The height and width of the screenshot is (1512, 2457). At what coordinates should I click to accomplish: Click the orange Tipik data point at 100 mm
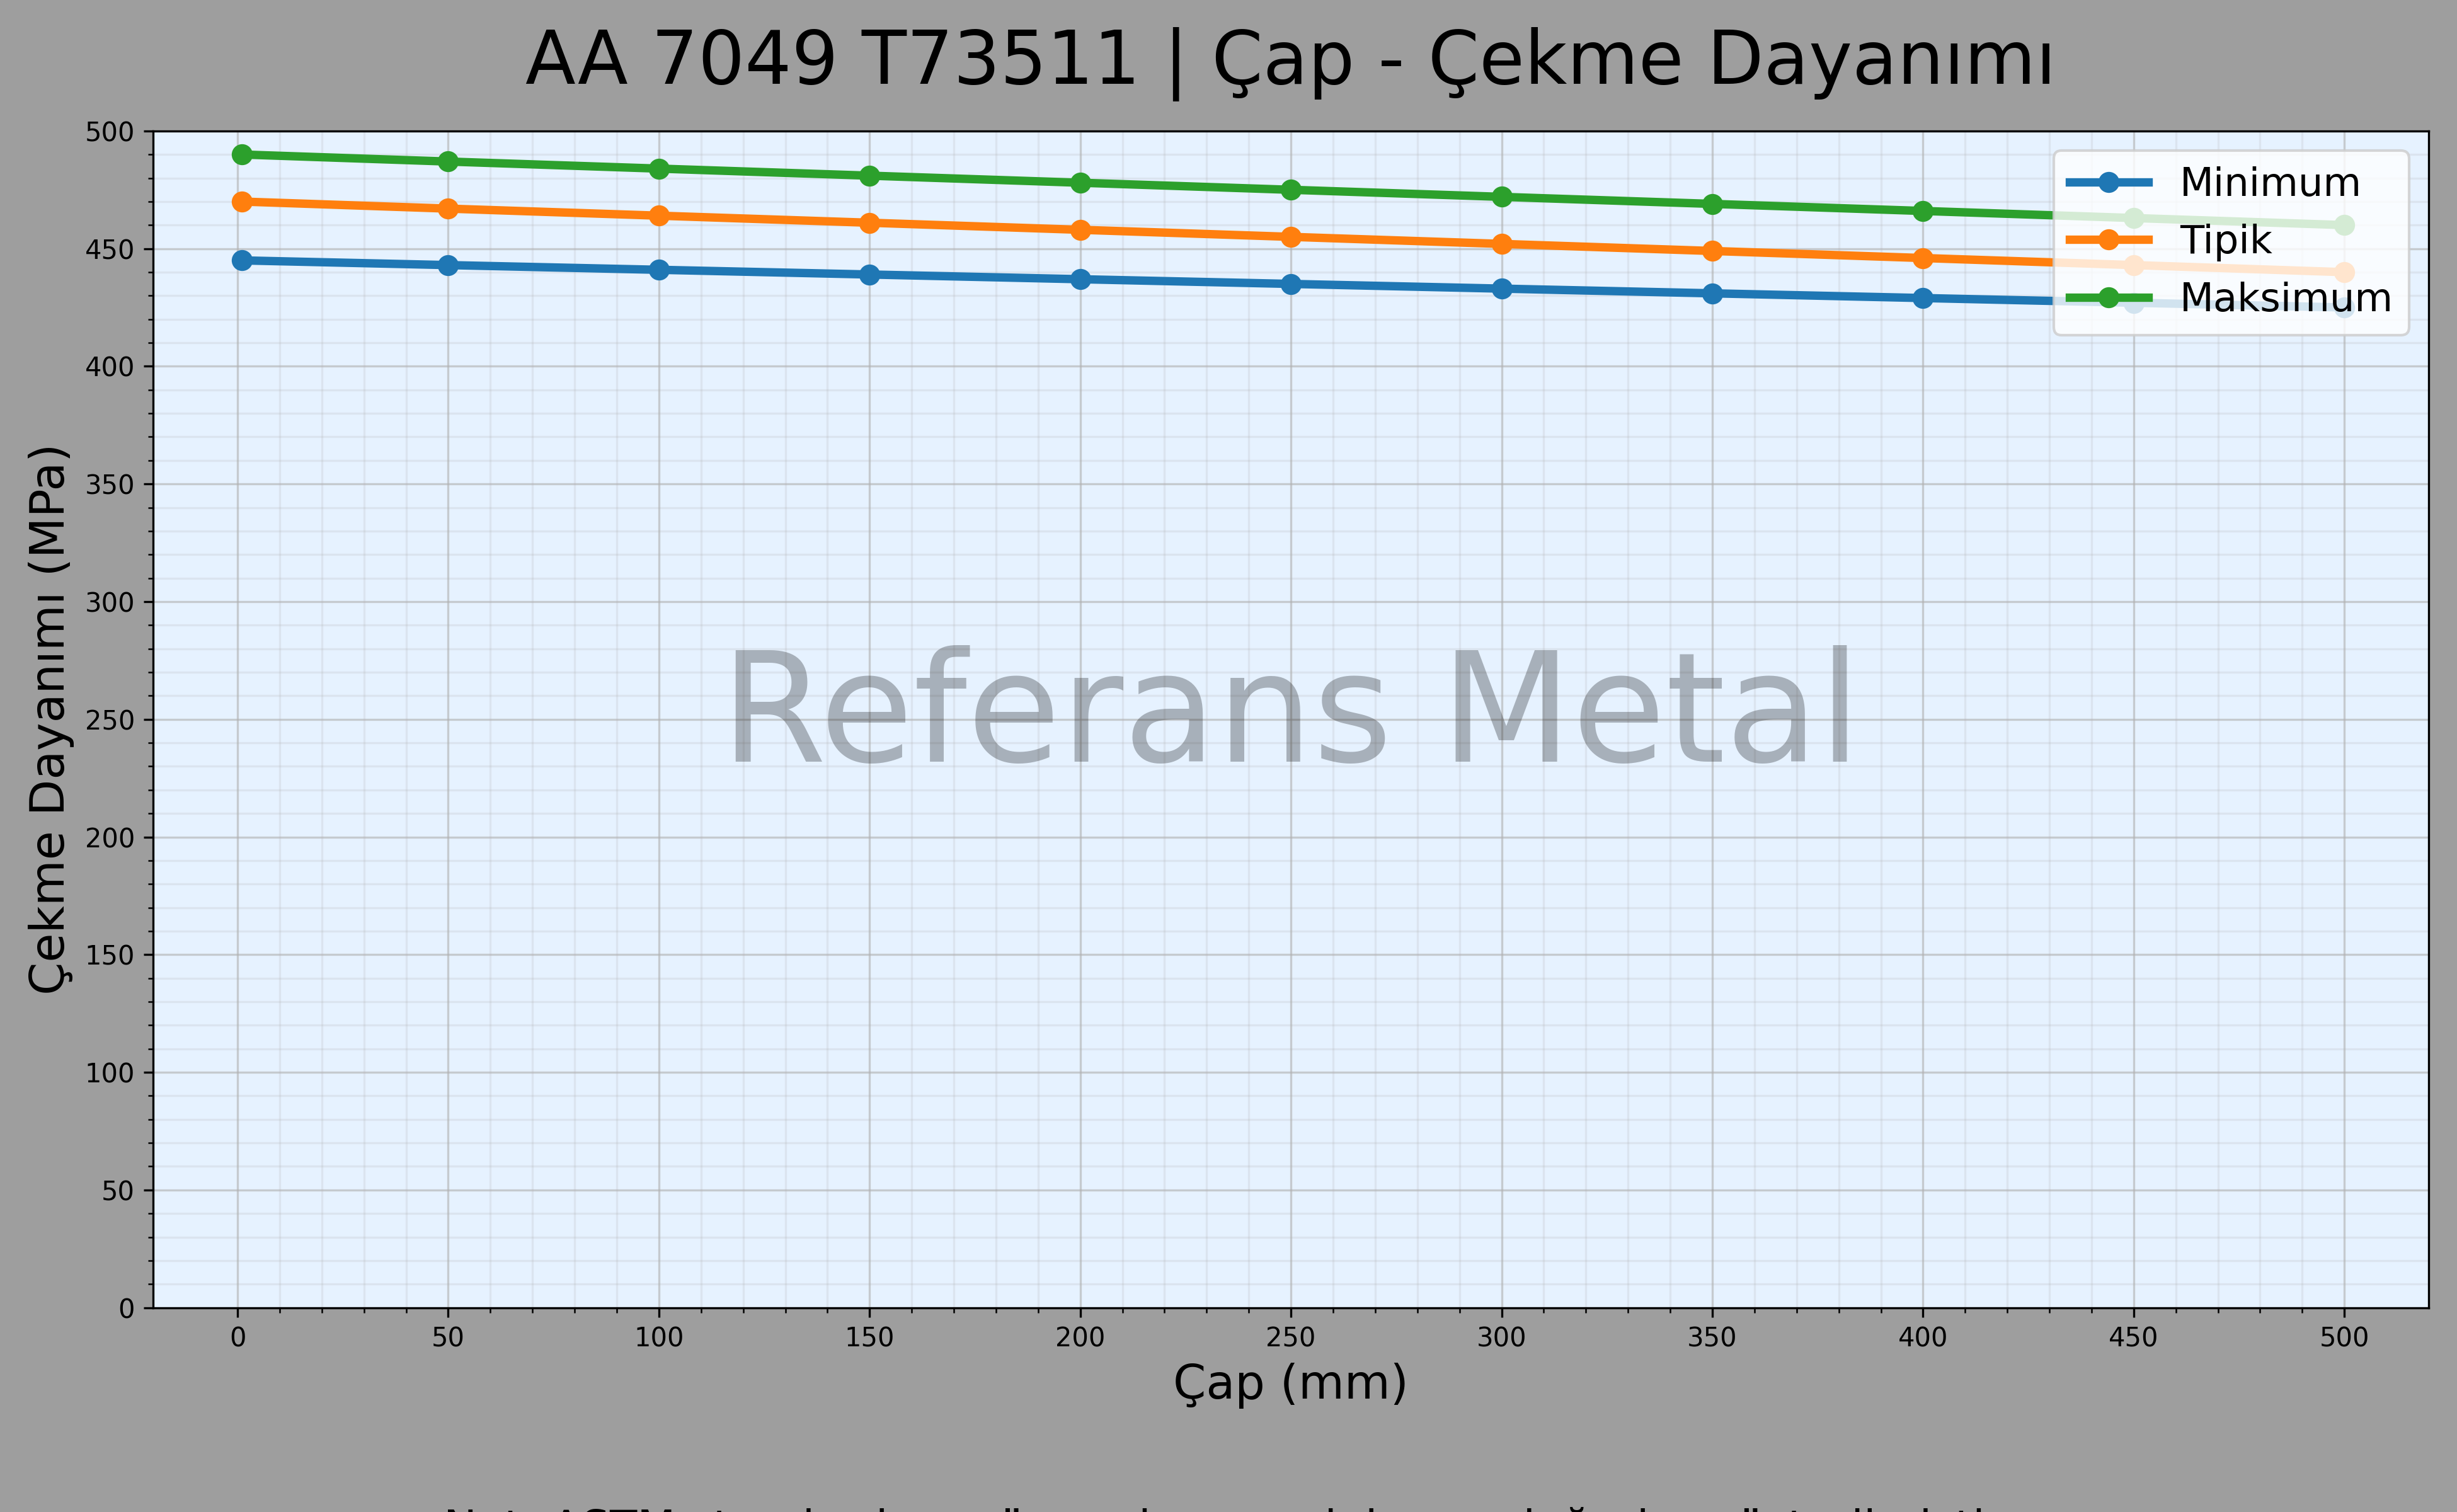click(x=659, y=216)
